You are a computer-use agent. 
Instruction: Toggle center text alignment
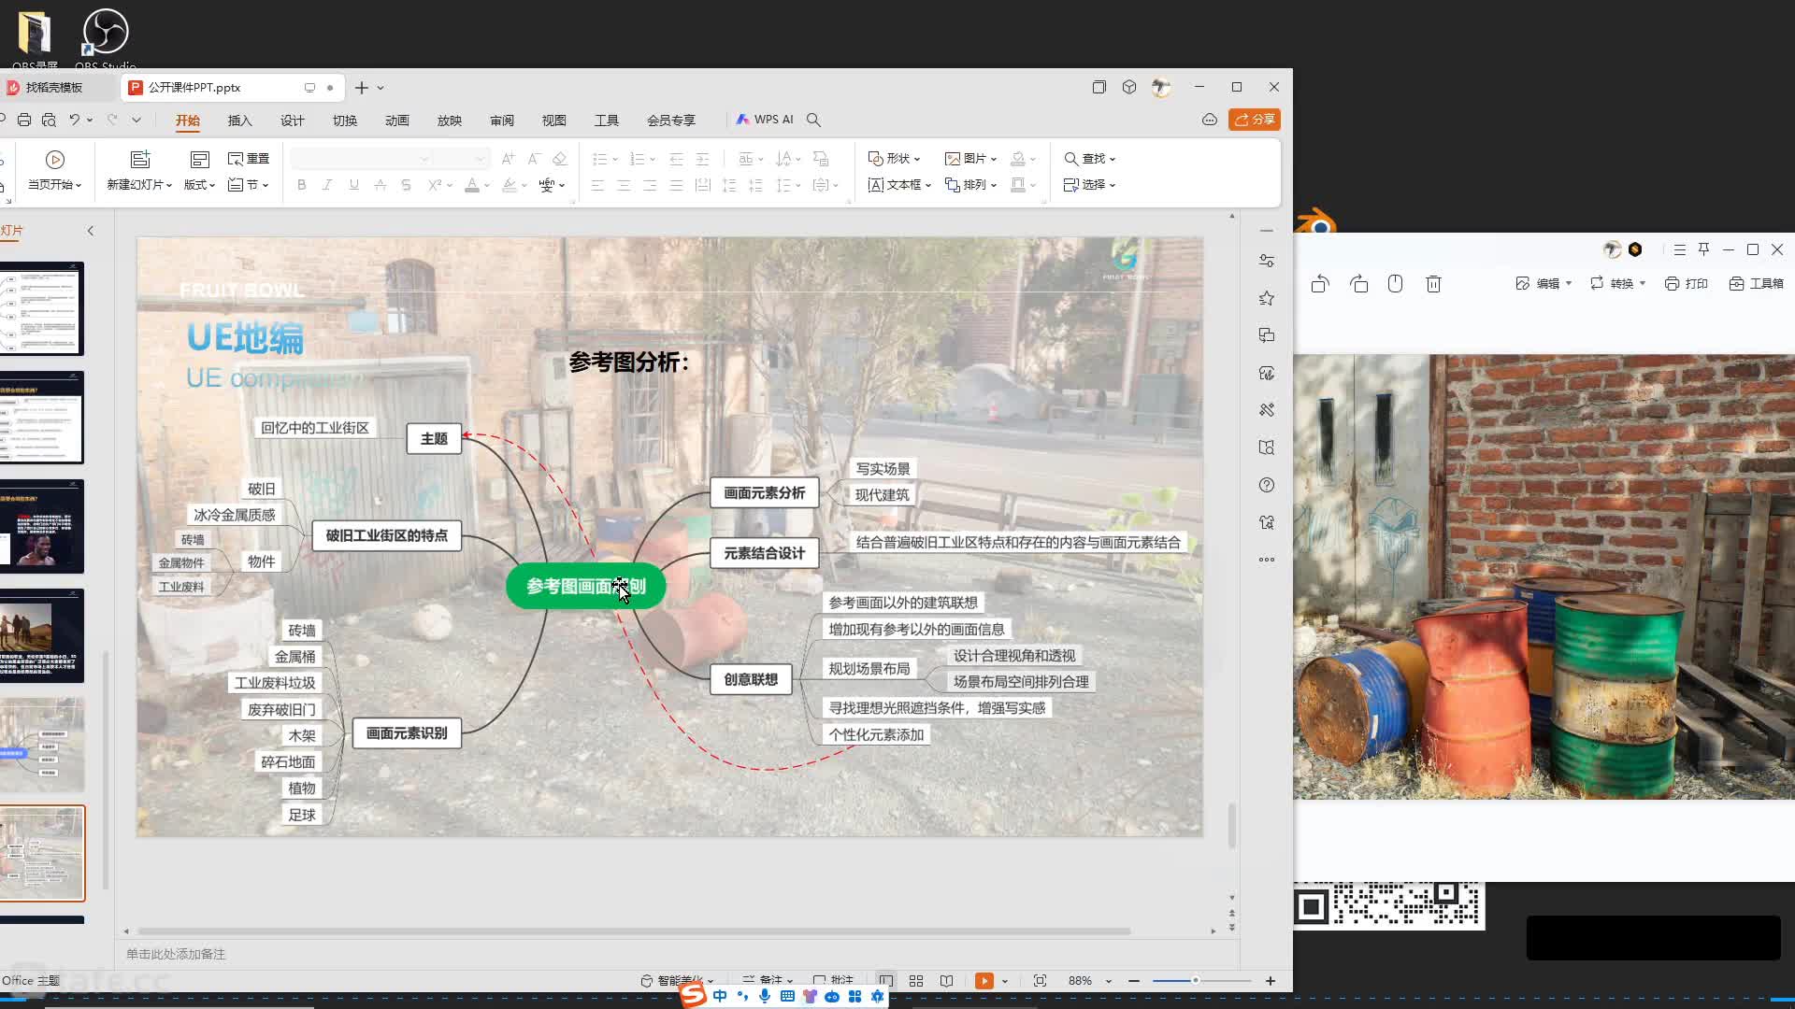coord(624,185)
